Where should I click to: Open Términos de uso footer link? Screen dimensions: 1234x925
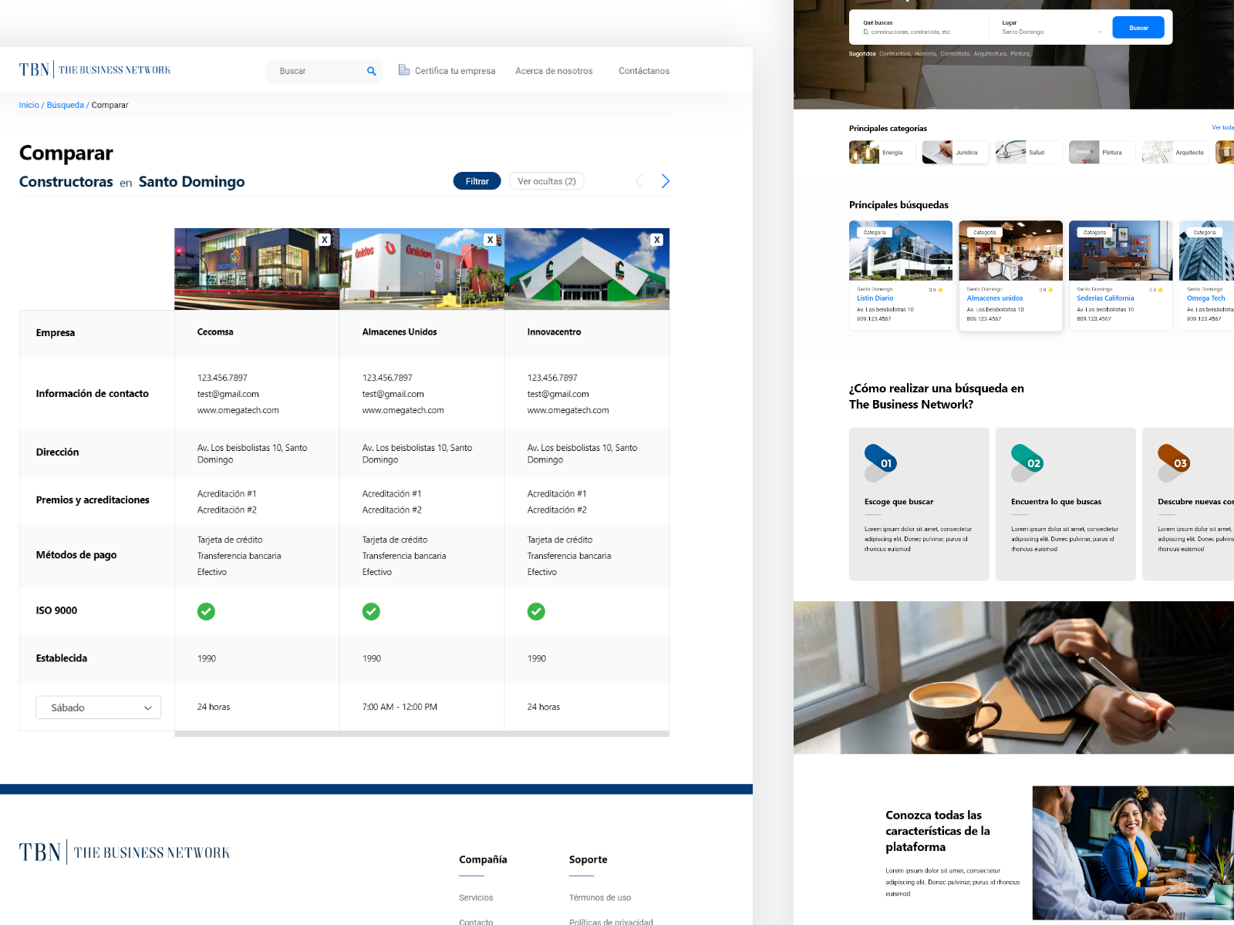pos(600,898)
